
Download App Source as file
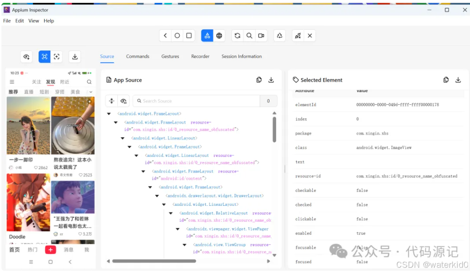click(271, 80)
